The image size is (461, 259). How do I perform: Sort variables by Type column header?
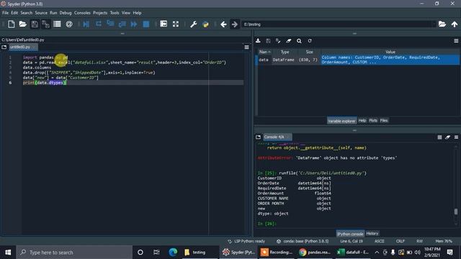(285, 52)
